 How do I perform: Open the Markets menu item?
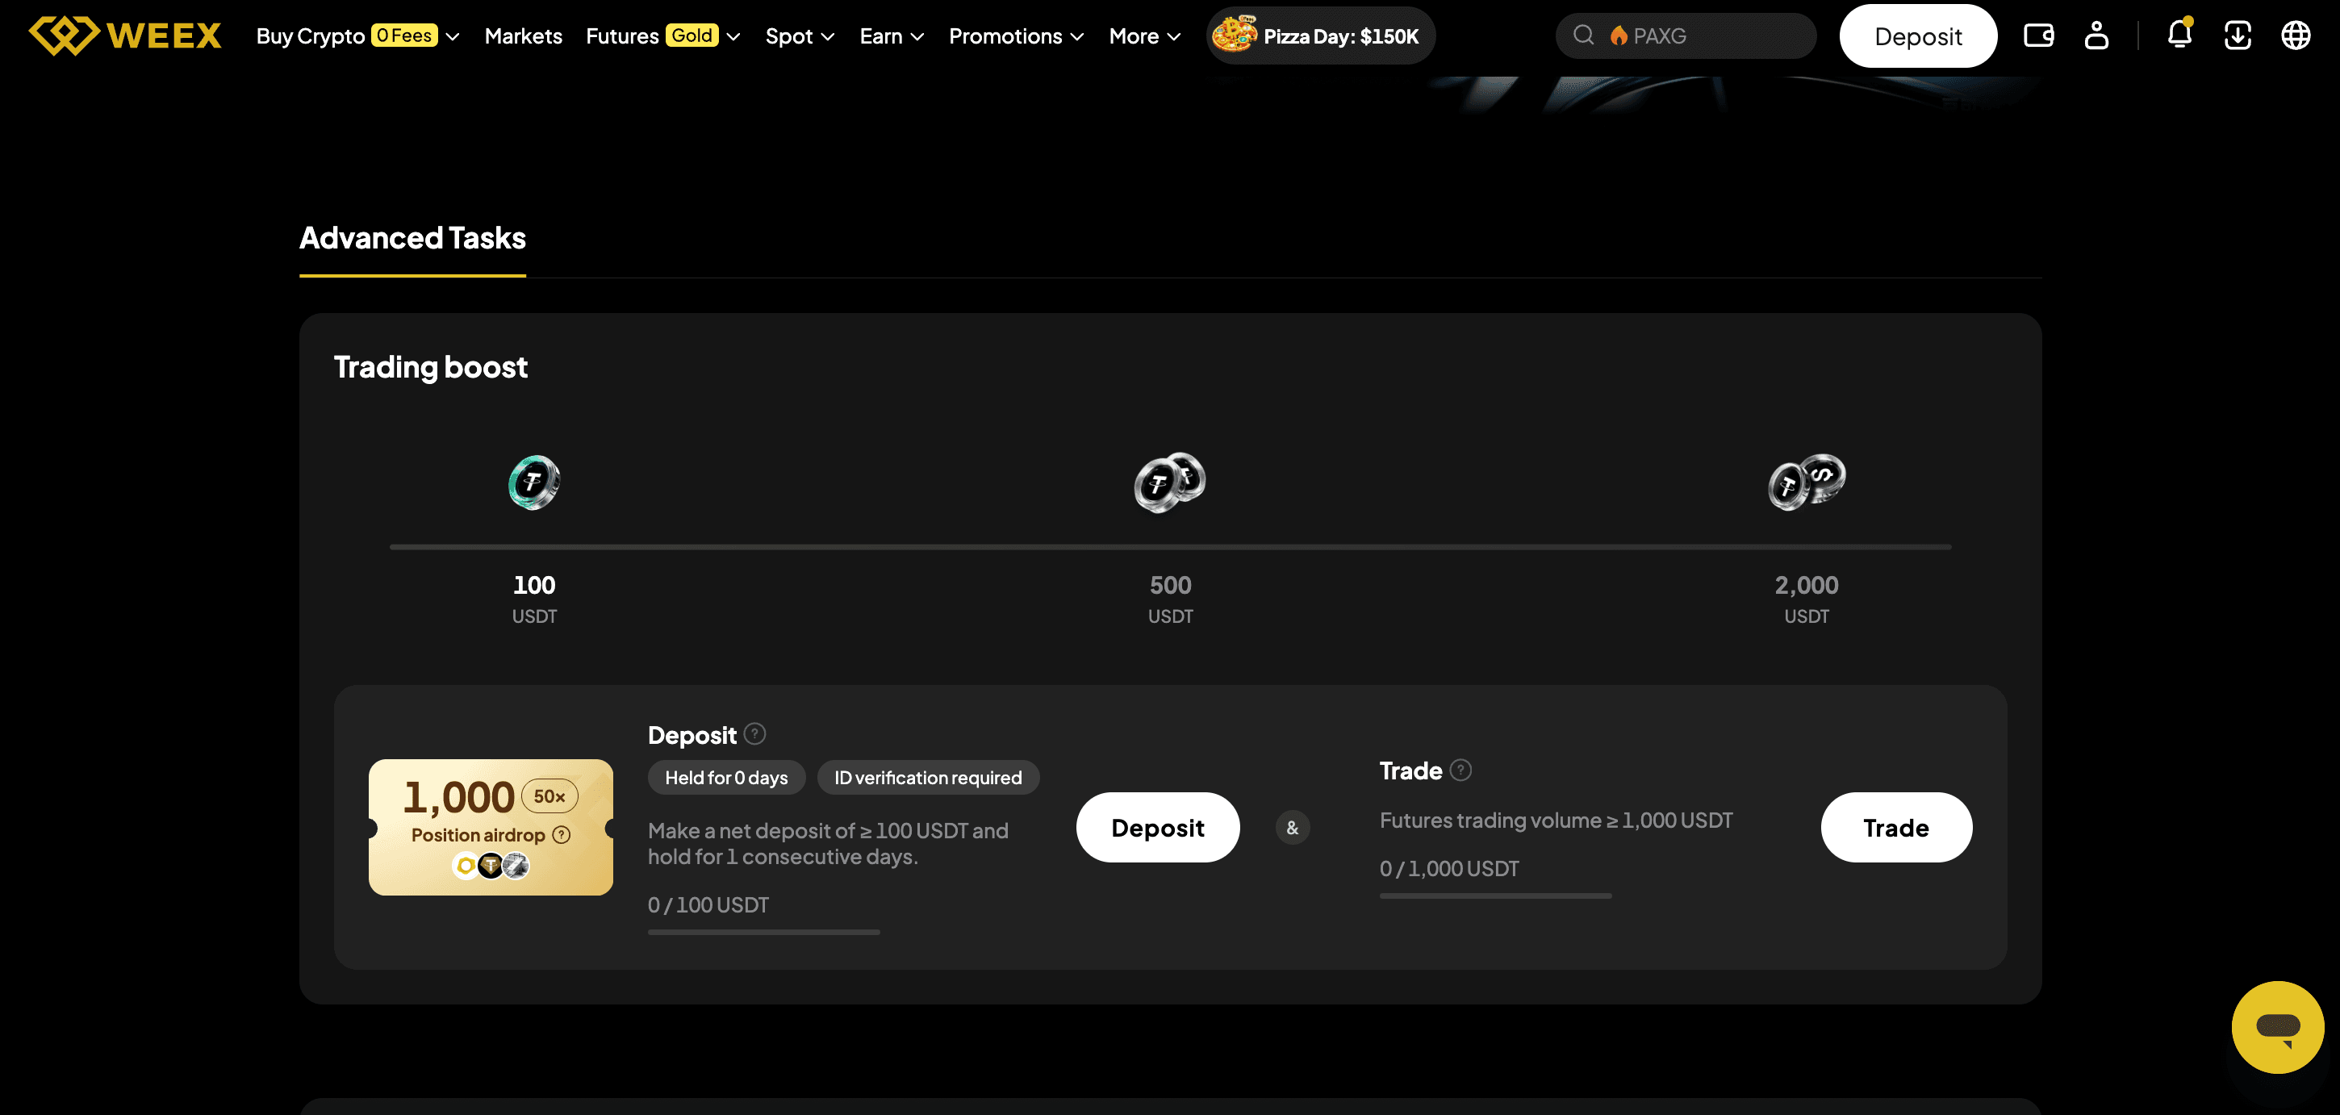click(x=523, y=35)
